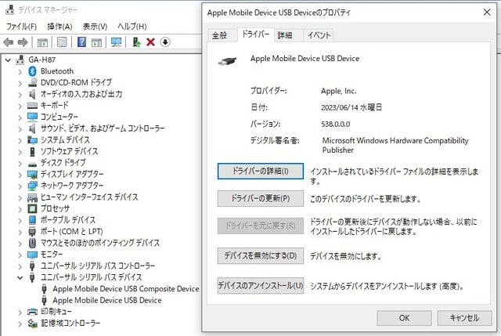Click the provider value Apple, Inc.
Image resolution: width=501 pixels, height=336 pixels.
click(x=339, y=91)
